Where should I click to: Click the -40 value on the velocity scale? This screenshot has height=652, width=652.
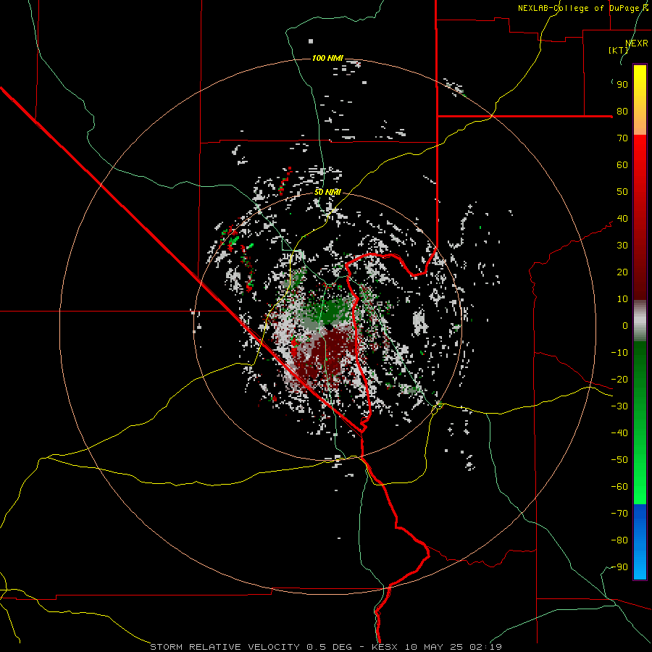coord(619,433)
